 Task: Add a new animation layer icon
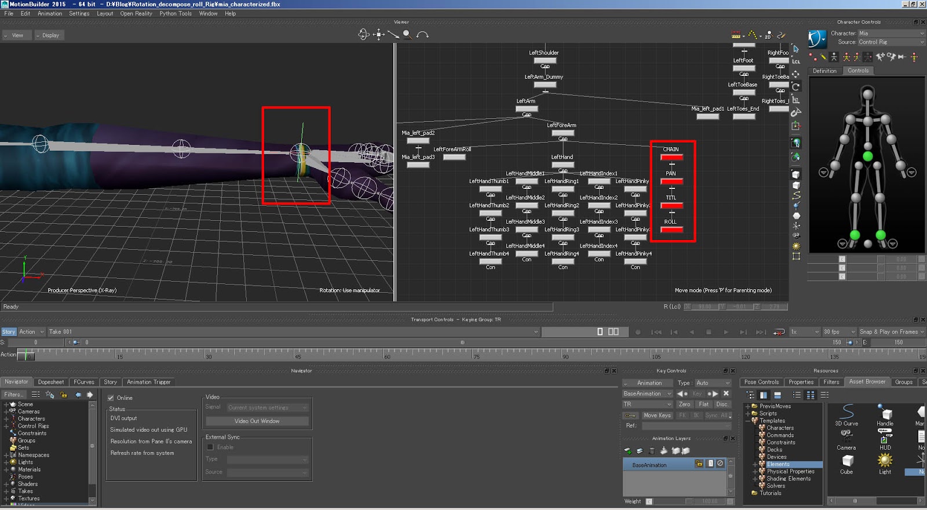click(x=628, y=451)
